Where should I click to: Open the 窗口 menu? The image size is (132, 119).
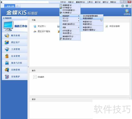coord(98,2)
